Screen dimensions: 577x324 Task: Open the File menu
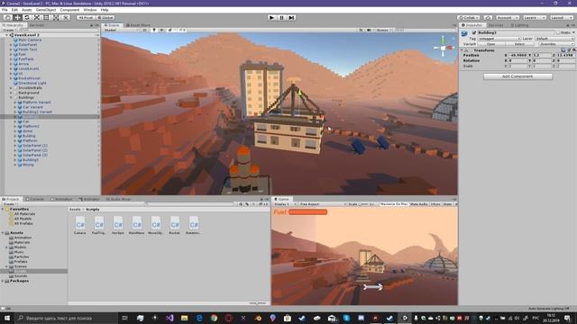[5, 10]
